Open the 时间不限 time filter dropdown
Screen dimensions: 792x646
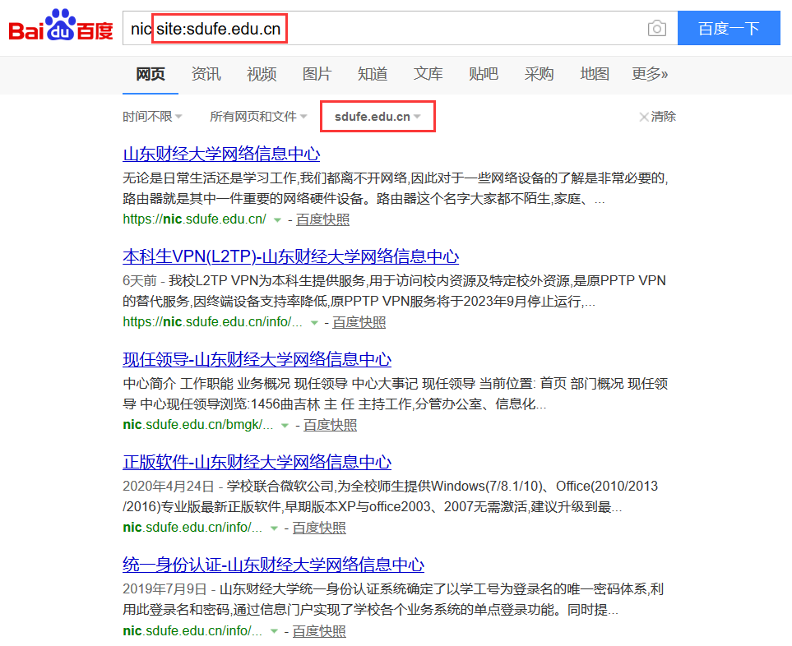coord(152,117)
